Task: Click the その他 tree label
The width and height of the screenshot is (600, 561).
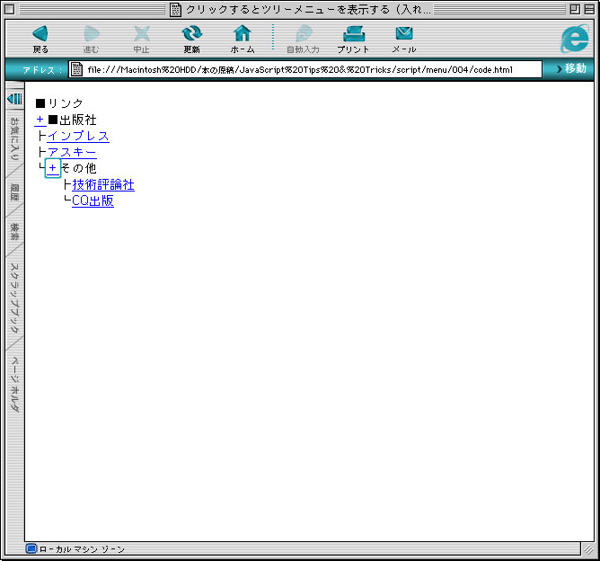Action: (79, 168)
